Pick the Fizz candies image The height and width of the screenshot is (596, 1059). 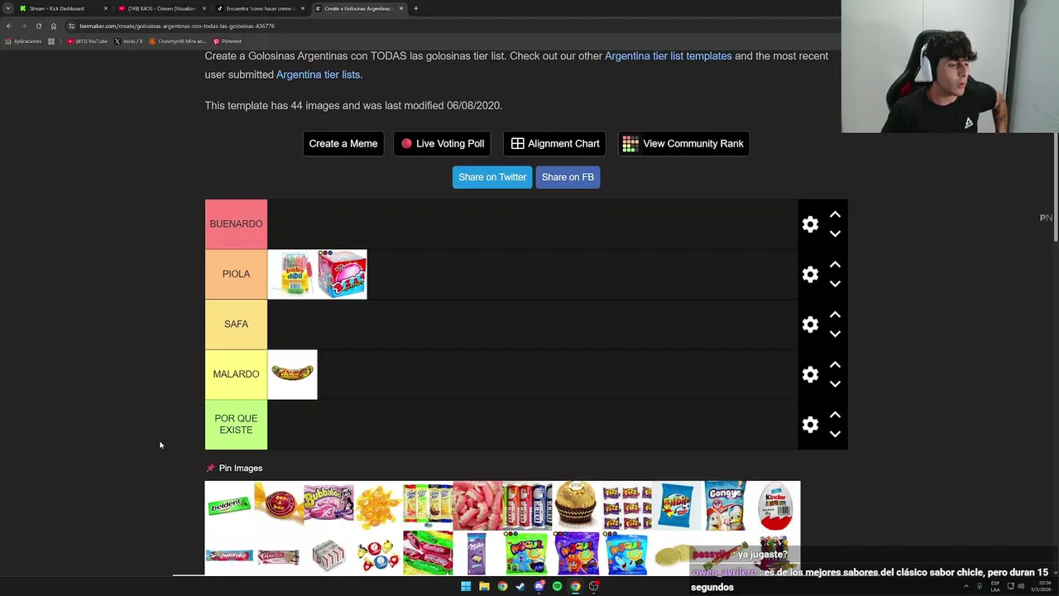[626, 506]
